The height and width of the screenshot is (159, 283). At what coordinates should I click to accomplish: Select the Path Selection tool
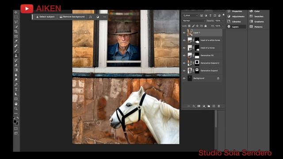(x=16, y=94)
